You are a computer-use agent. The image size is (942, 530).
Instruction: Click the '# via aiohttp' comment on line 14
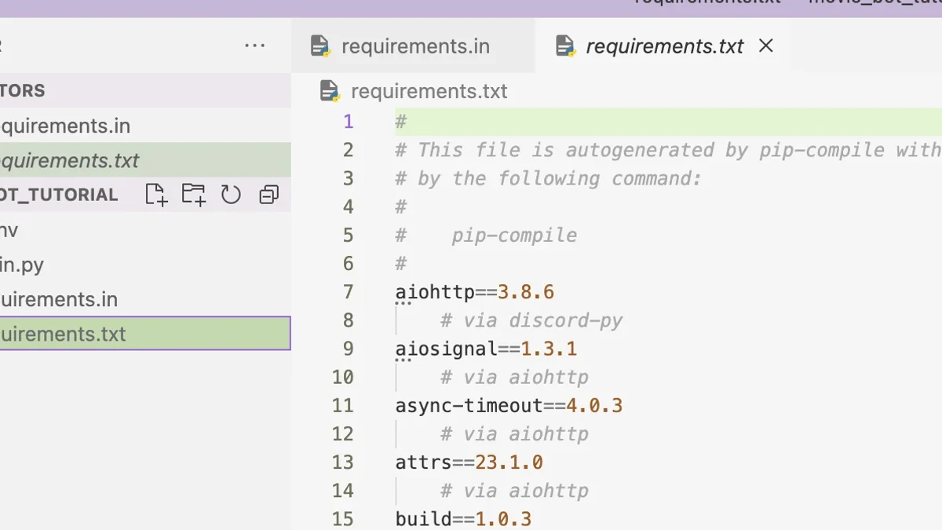point(514,490)
